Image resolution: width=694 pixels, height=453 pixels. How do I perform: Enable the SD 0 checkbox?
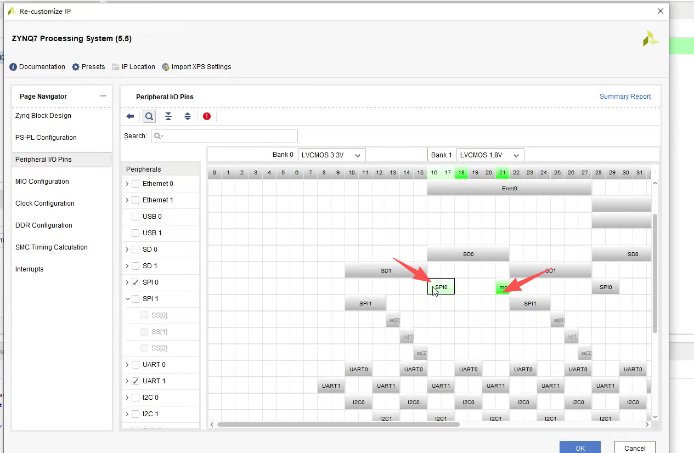(x=136, y=250)
